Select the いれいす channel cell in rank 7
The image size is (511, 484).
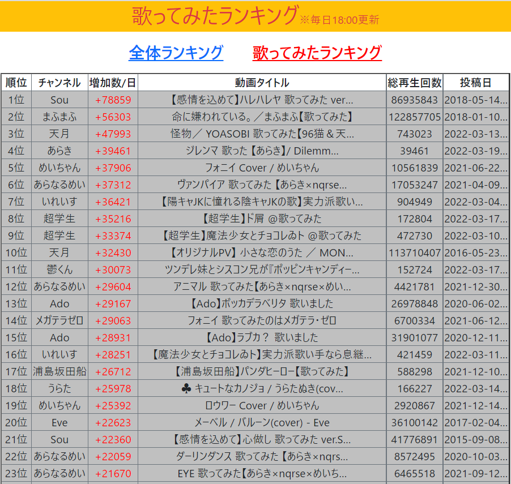coord(59,202)
